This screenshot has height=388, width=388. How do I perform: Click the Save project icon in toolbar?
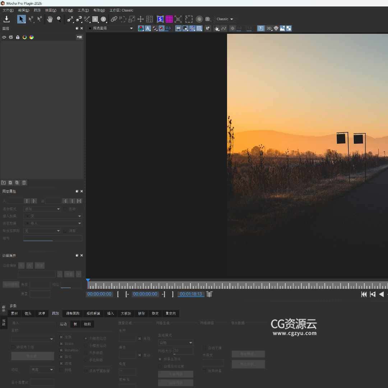6,19
